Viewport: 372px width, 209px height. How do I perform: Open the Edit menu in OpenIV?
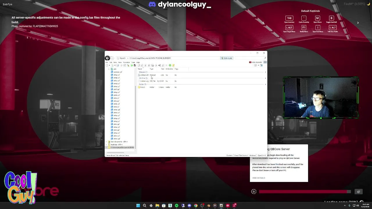click(111, 62)
